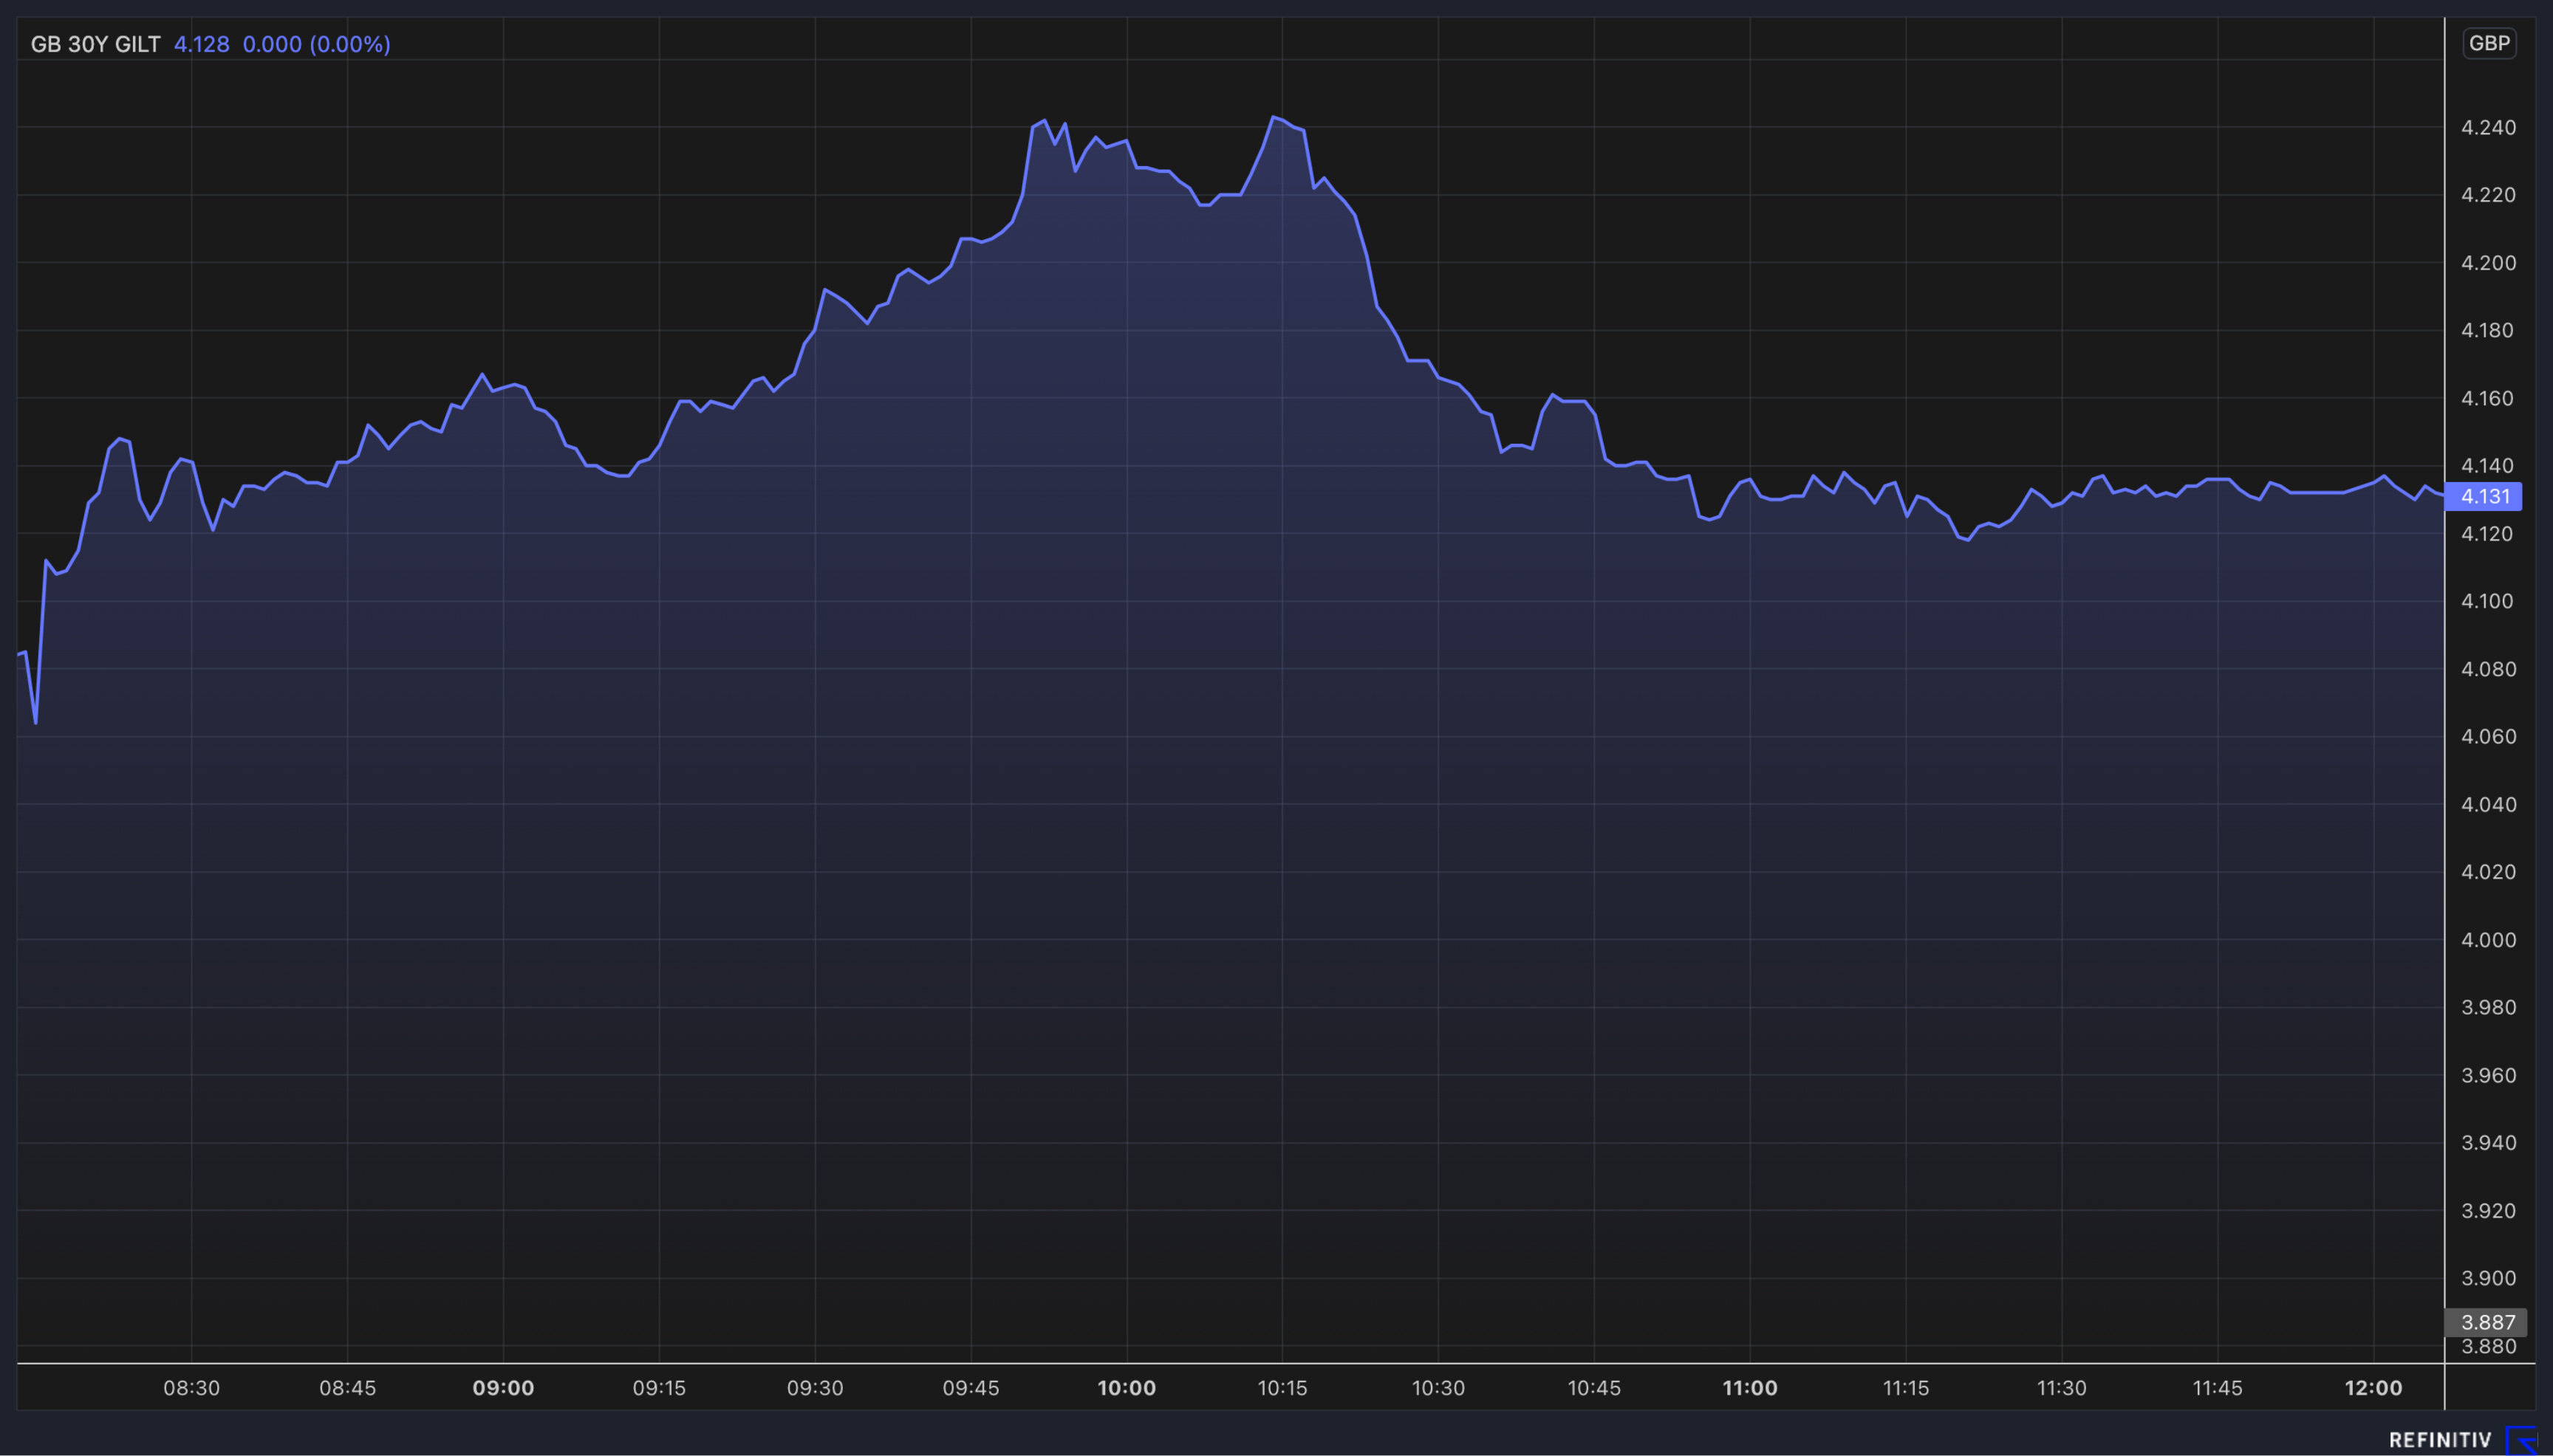Click the 0.000 (0.00%) change value
Image resolution: width=2553 pixels, height=1456 pixels.
coord(316,44)
